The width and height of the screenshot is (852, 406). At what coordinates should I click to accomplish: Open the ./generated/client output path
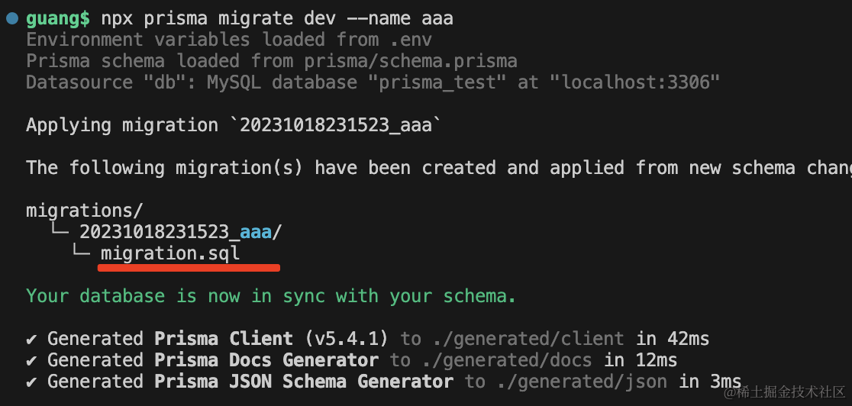[x=528, y=339]
